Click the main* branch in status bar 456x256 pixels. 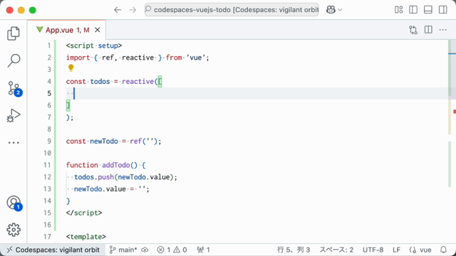click(123, 250)
